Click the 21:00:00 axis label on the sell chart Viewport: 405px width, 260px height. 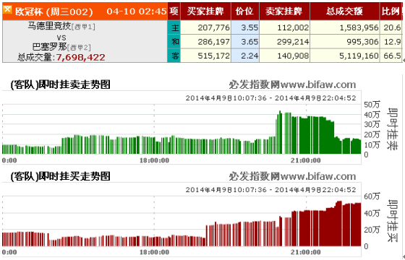(x=306, y=160)
